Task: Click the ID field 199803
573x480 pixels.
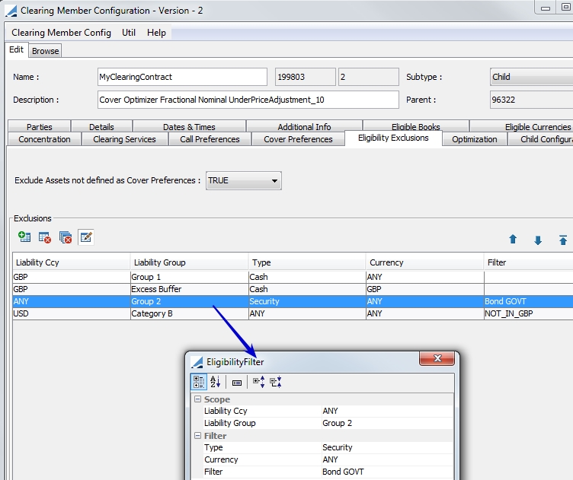Action: point(305,77)
